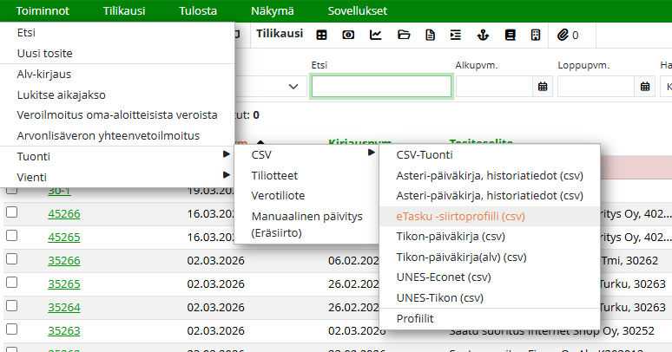Click into the Etsi search field

tap(381, 87)
